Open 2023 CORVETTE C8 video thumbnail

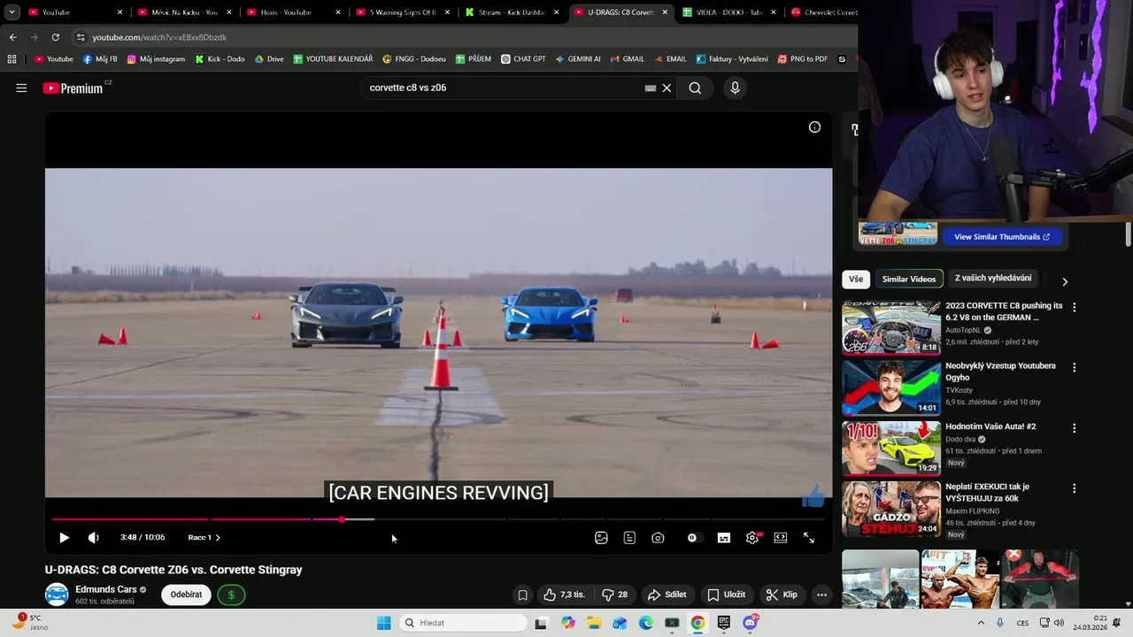coord(891,327)
